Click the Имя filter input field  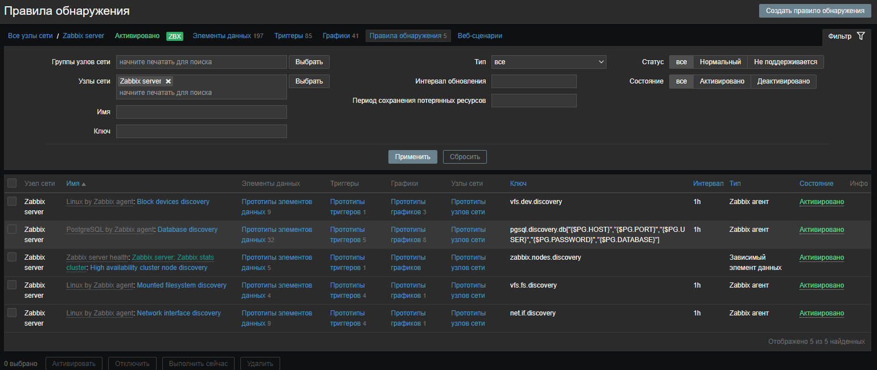(x=201, y=112)
